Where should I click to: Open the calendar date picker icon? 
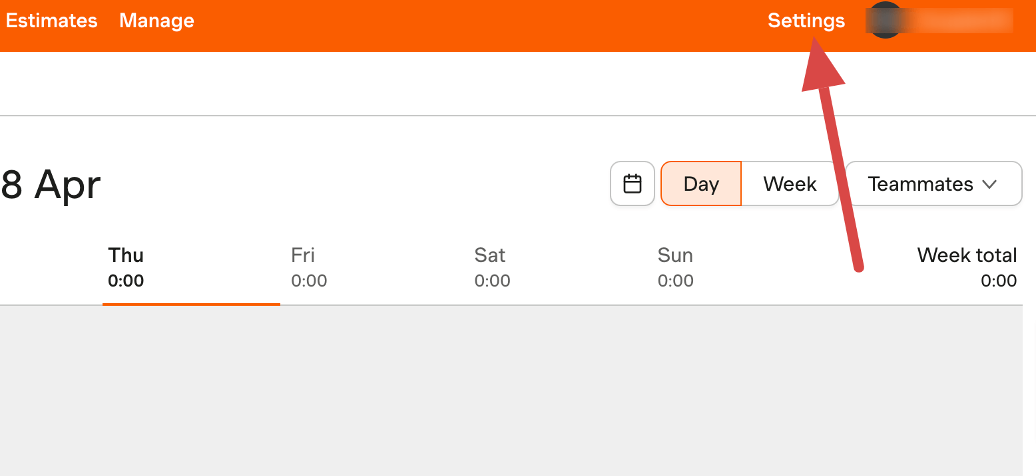click(633, 183)
